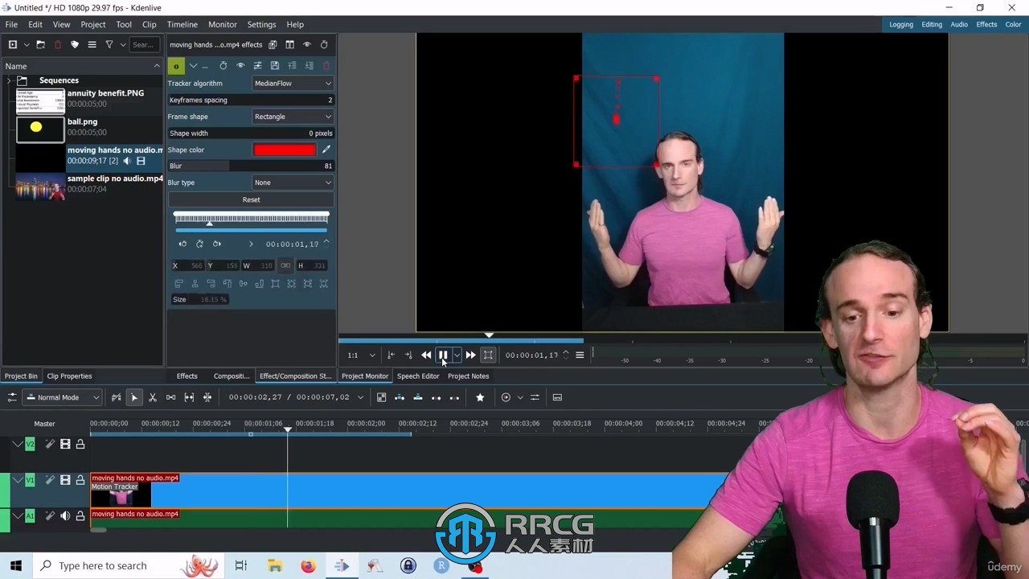
Task: Select the razor (scissors) tool
Action: pyautogui.click(x=153, y=397)
